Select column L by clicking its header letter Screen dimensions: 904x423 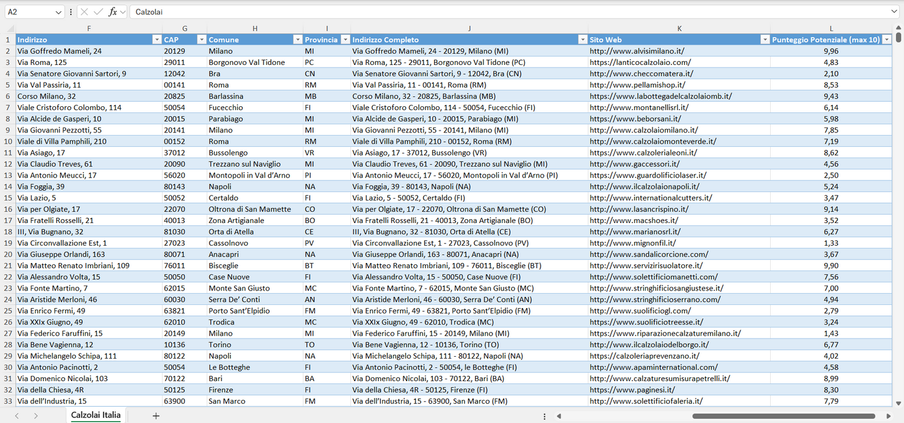point(831,28)
